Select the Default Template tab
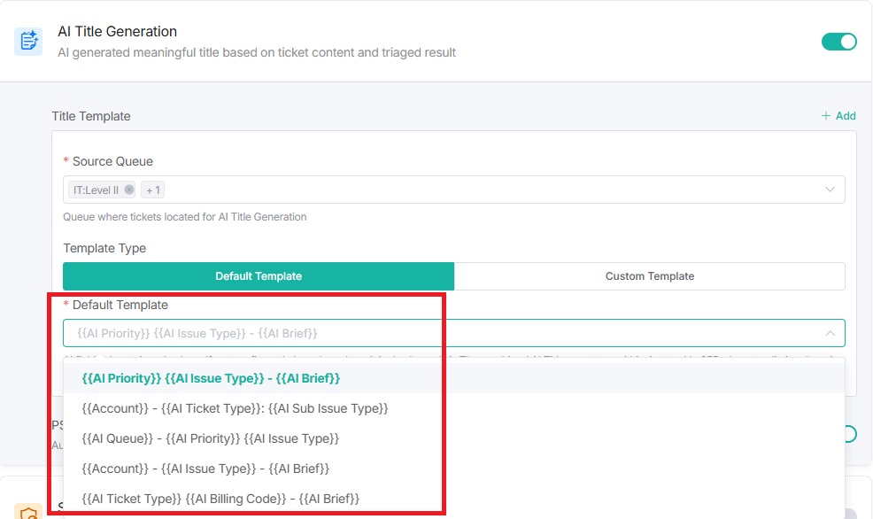Screen dimensions: 873x519 [x=259, y=276]
